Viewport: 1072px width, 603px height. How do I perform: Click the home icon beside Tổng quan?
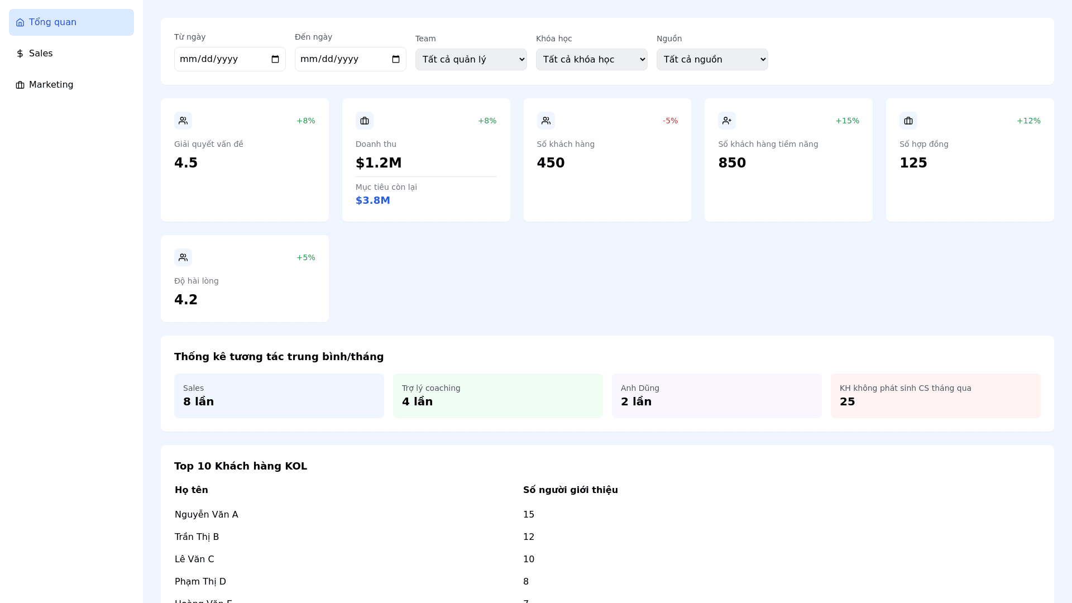point(20,22)
